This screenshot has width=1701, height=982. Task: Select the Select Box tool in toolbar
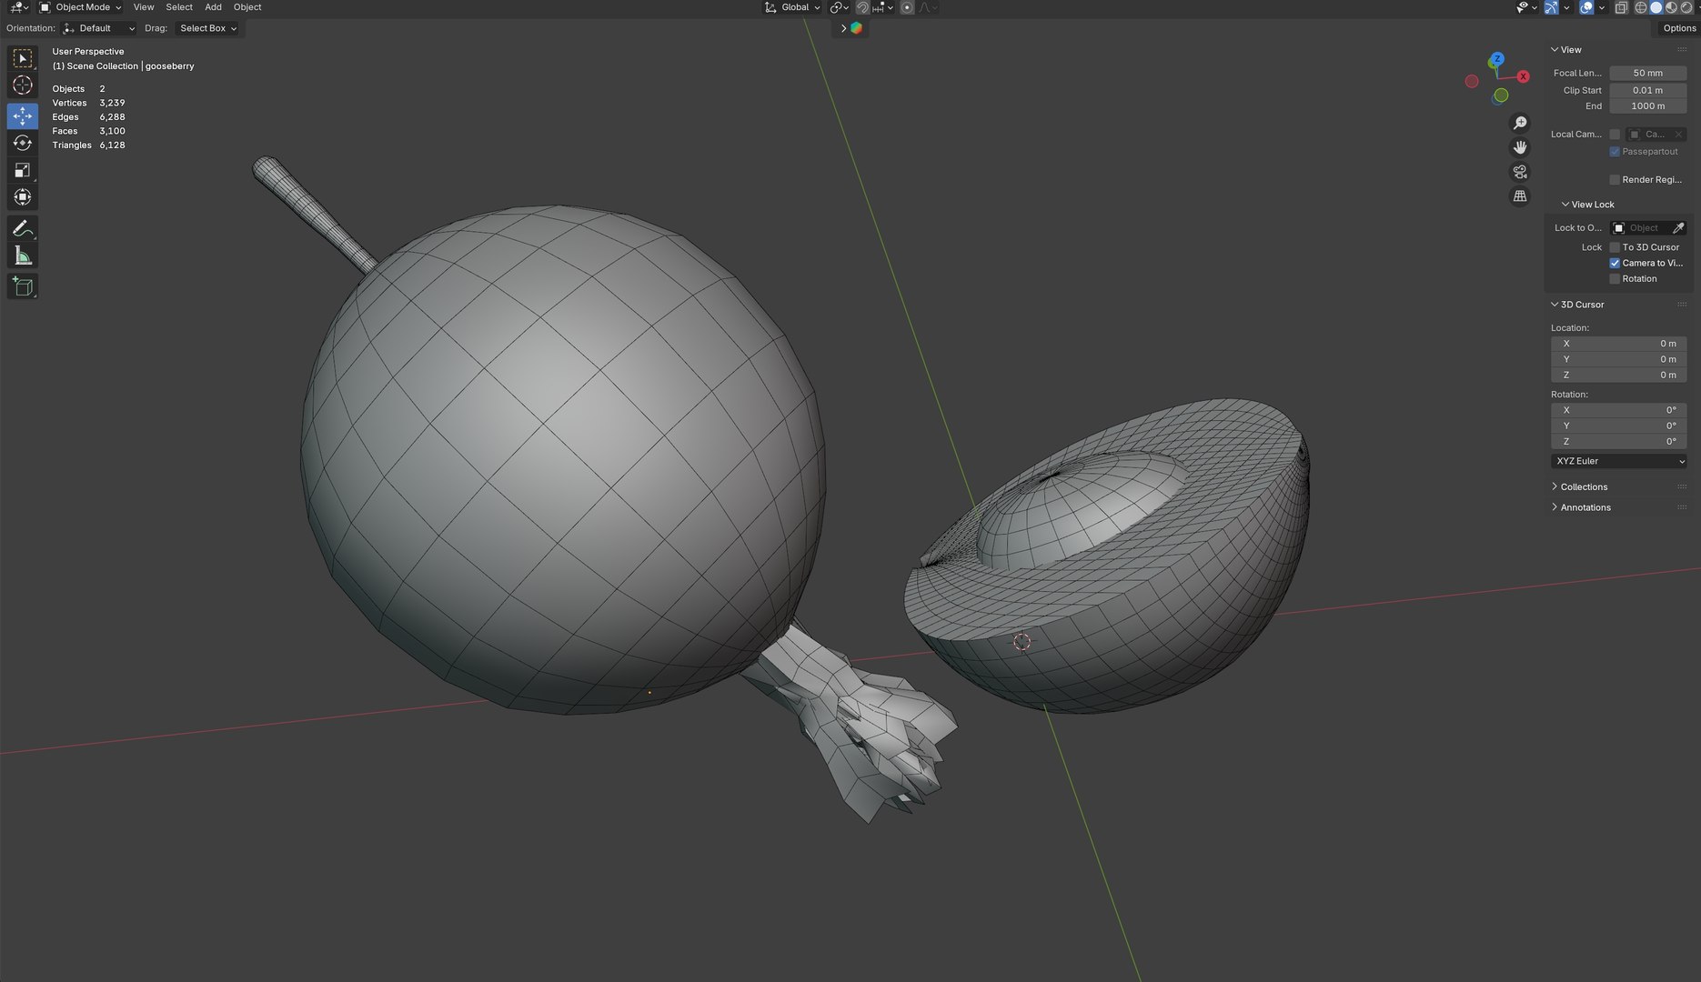tap(23, 58)
